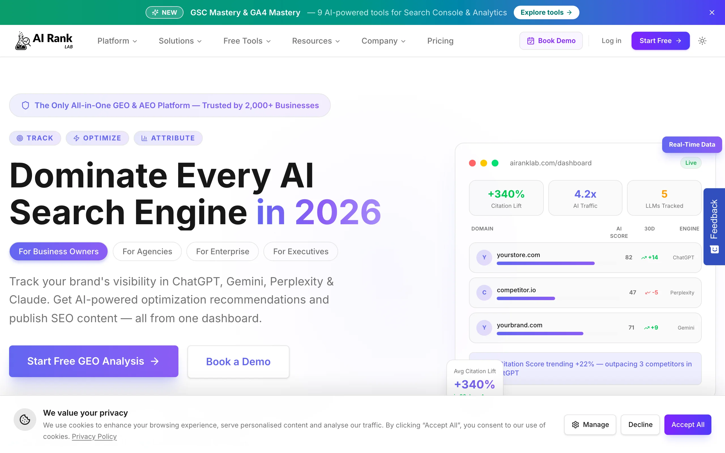Select the For Business Owners tab

pos(58,251)
